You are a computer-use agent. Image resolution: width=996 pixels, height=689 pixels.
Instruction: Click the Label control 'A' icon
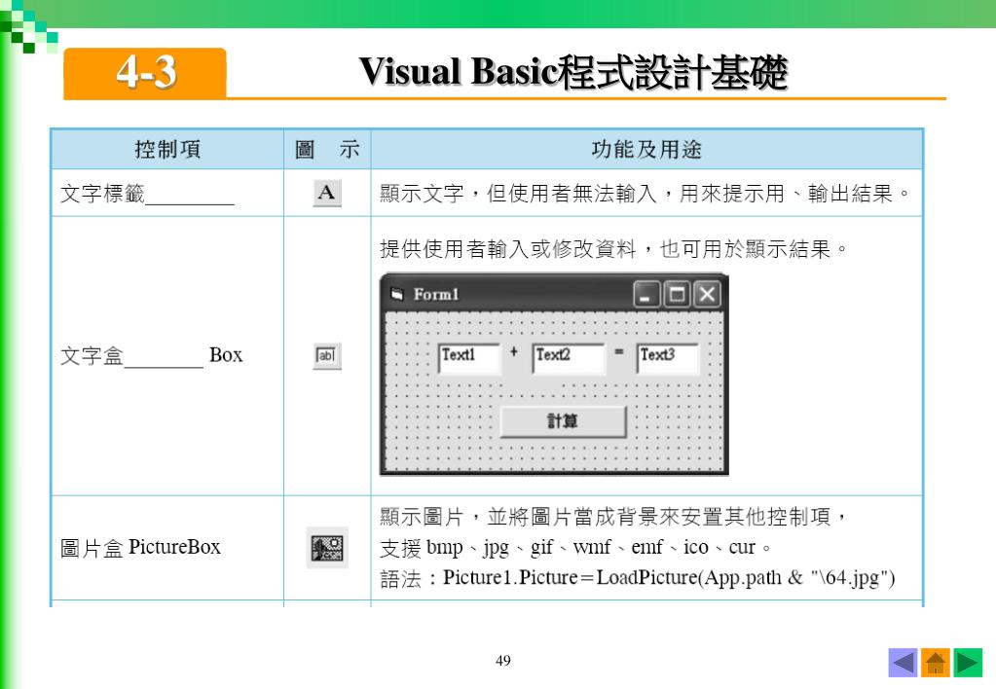[327, 193]
